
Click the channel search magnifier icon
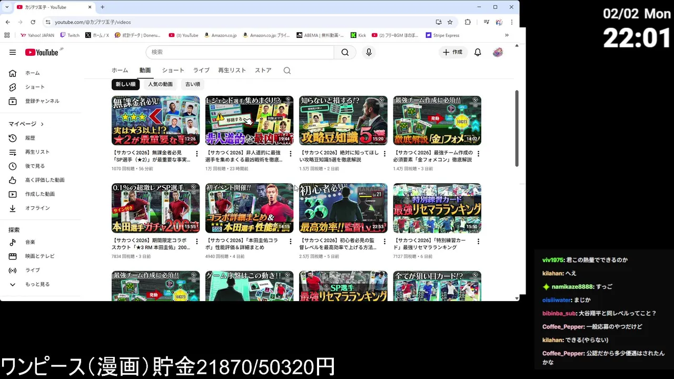tap(287, 71)
